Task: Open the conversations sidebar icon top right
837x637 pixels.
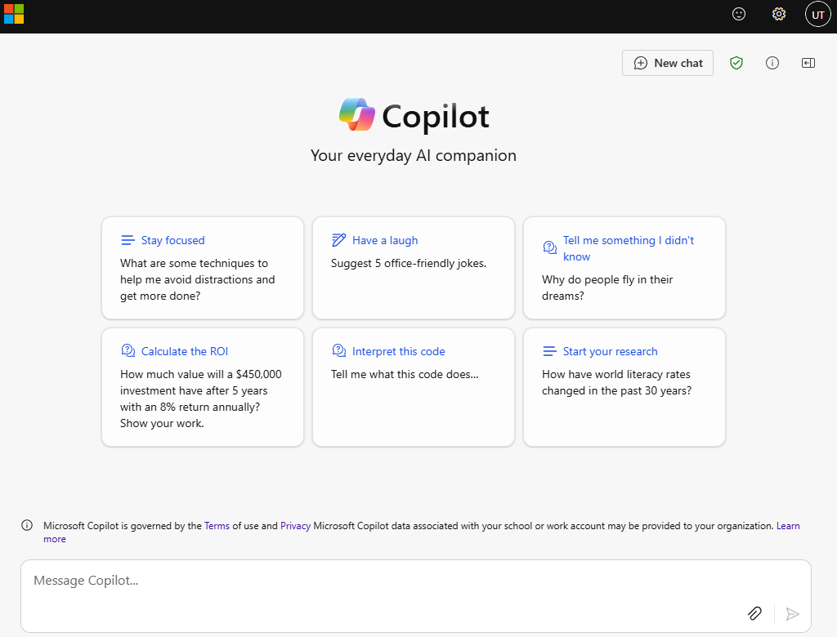Action: coord(808,63)
